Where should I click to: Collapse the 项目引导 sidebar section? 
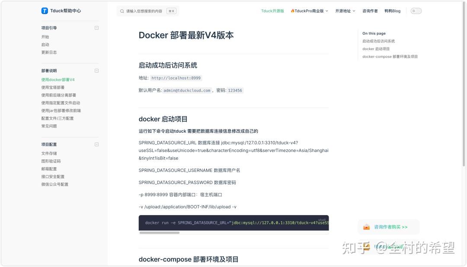pos(96,28)
